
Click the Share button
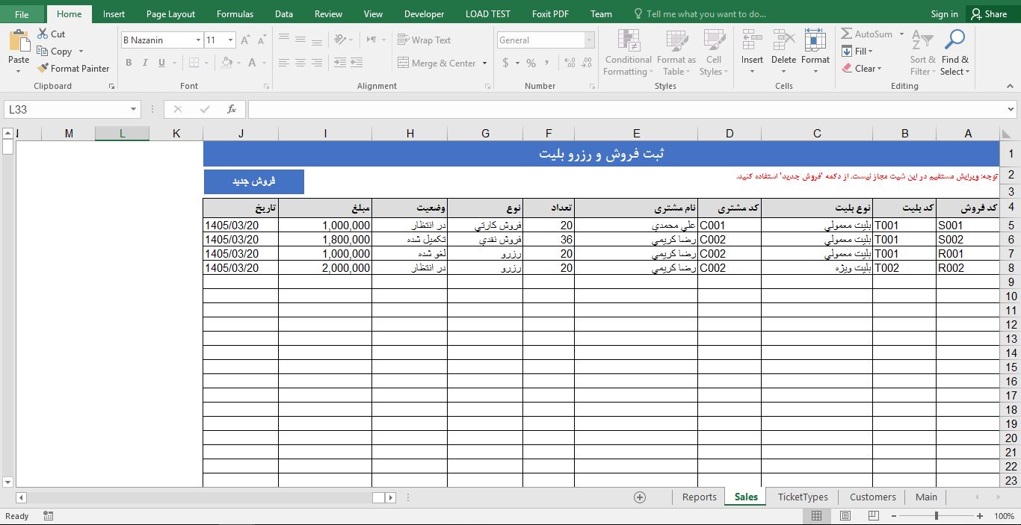[988, 13]
